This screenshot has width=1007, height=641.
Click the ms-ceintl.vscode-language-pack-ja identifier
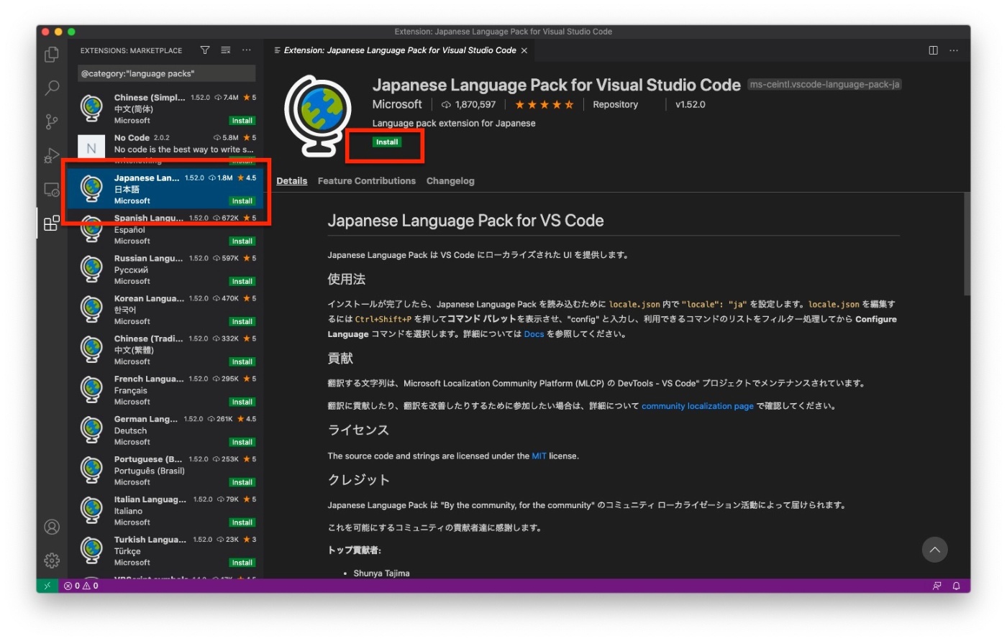[824, 85]
